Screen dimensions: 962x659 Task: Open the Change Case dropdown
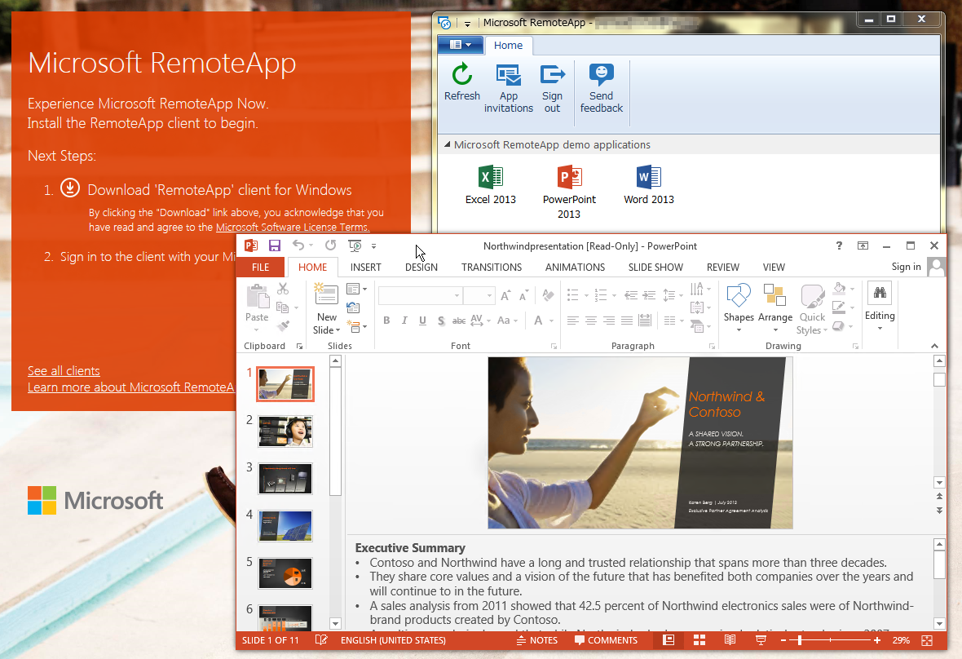click(x=508, y=321)
